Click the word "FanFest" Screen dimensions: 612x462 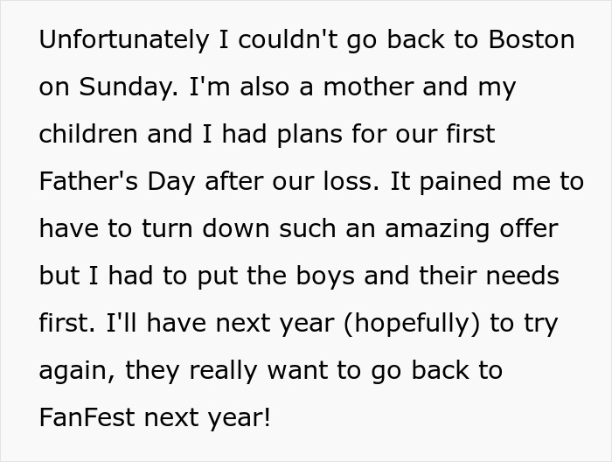click(86, 418)
